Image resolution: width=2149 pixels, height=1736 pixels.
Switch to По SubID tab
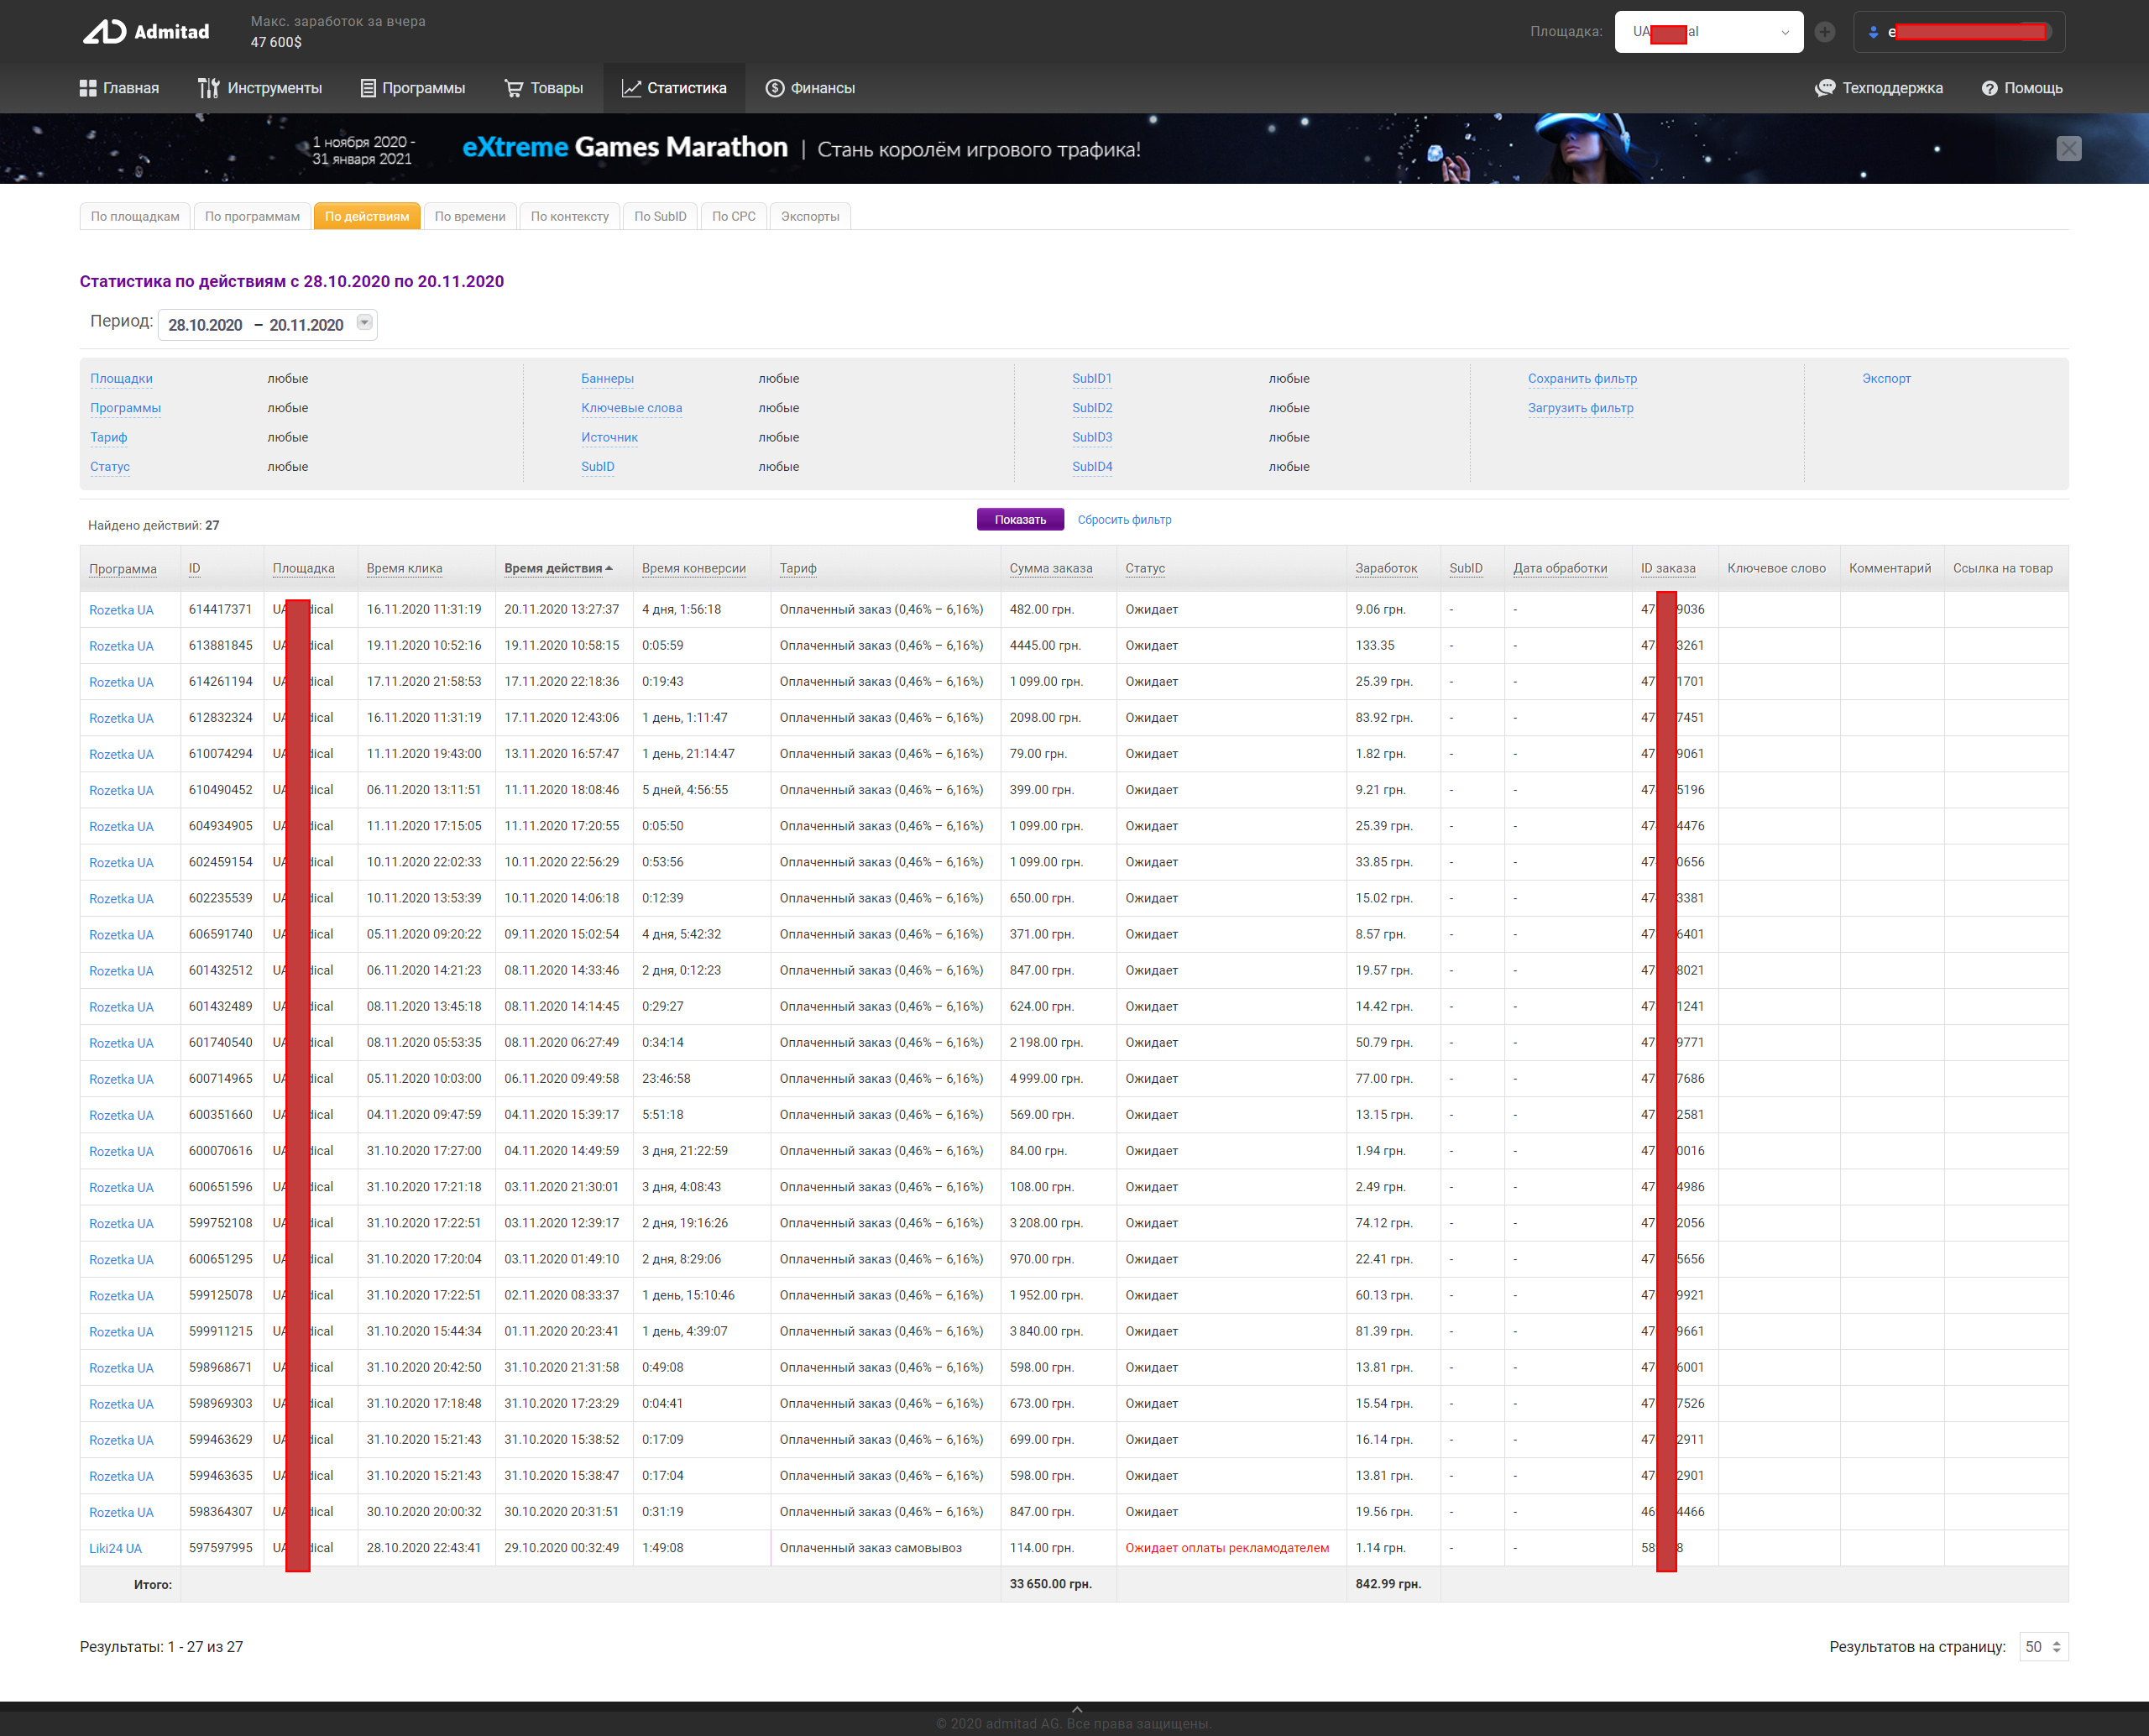point(660,216)
